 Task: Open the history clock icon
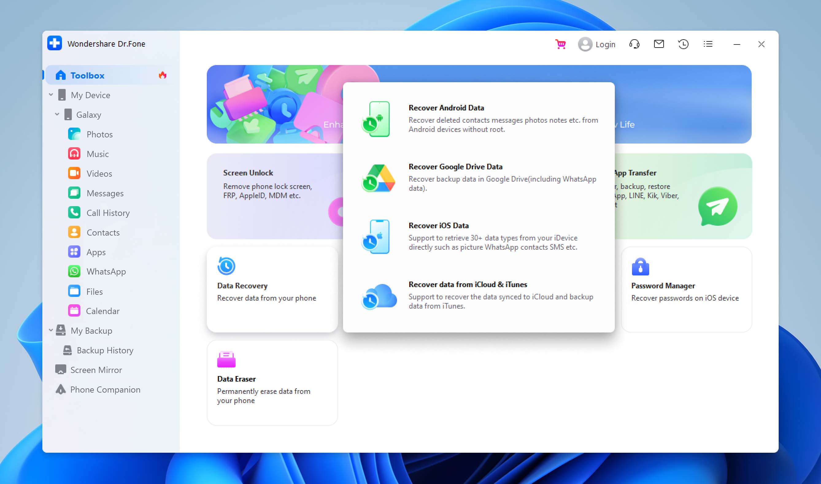point(683,44)
